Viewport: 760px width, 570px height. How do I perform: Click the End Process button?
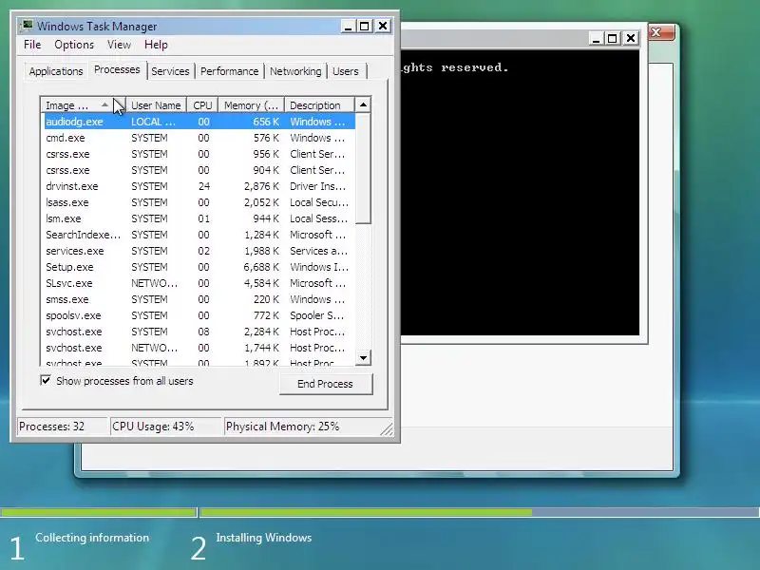click(x=326, y=384)
